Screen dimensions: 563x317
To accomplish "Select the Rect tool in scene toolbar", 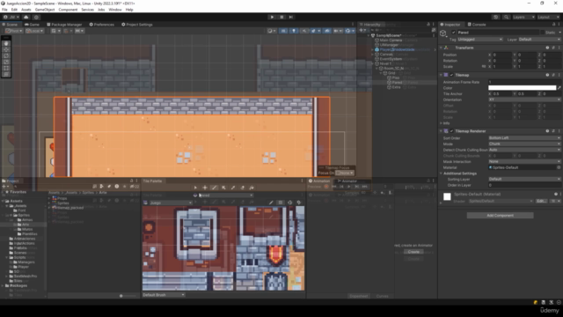I will (x=6, y=68).
